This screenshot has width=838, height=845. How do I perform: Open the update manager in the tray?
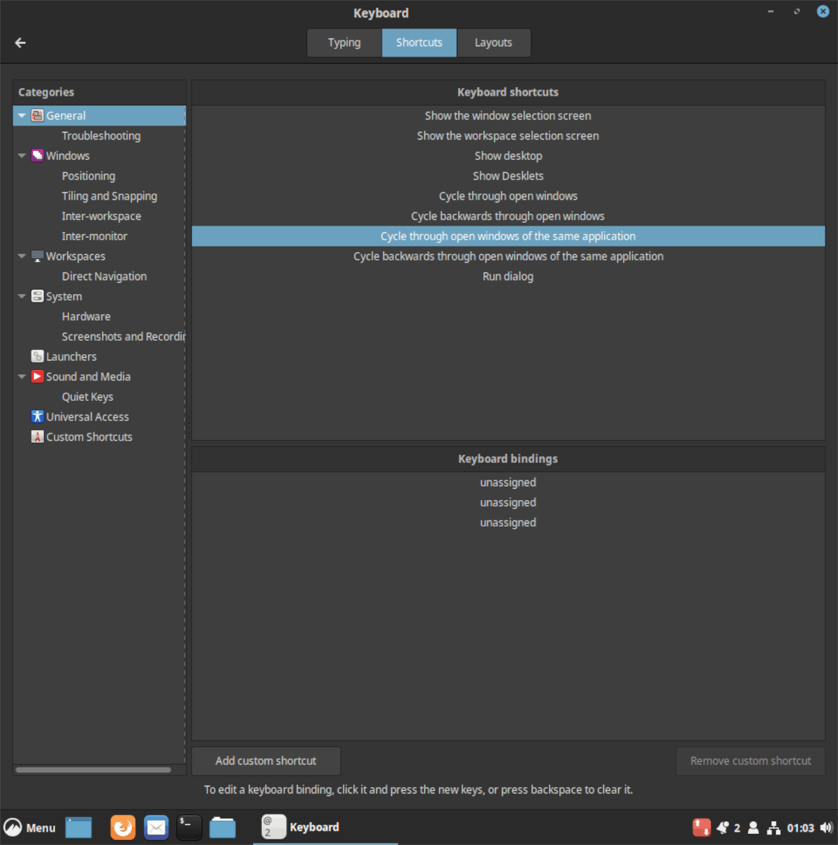pos(701,827)
